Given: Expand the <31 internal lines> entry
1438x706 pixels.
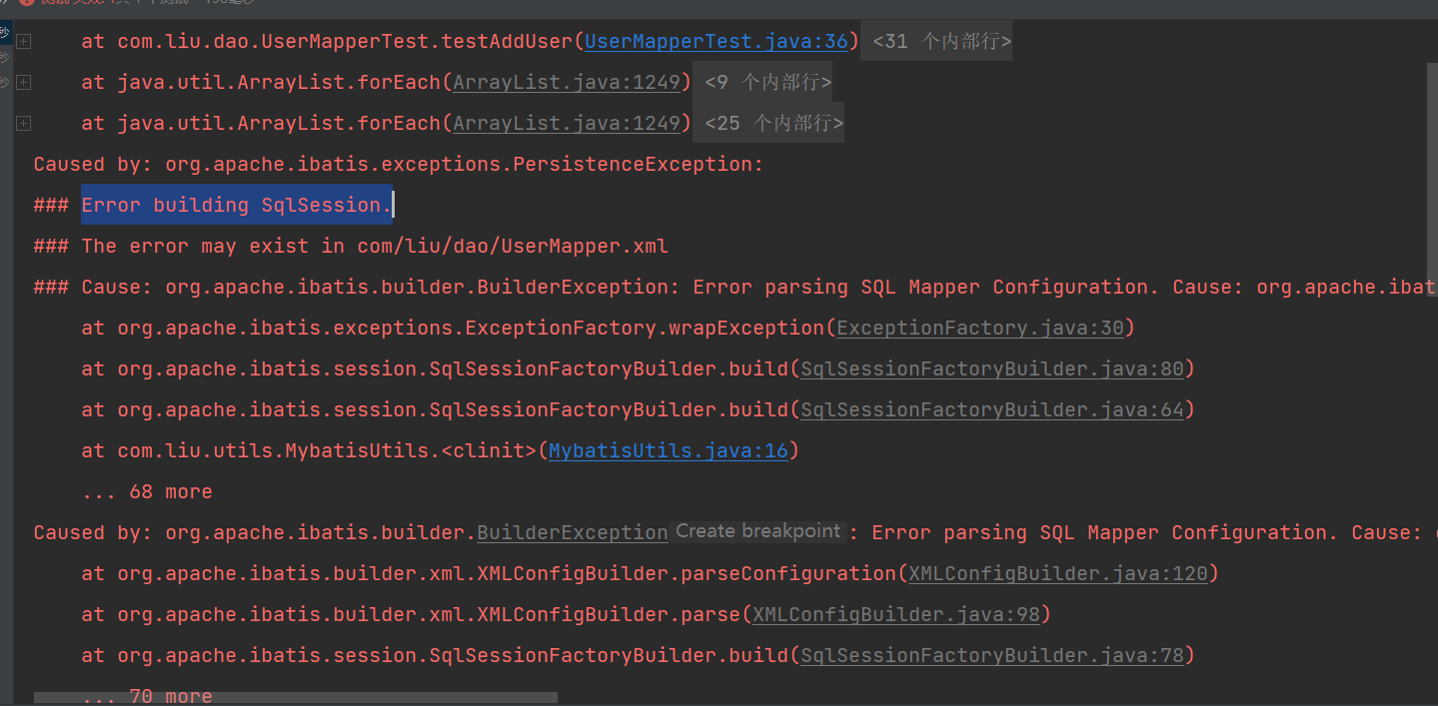Looking at the screenshot, I should (x=935, y=41).
